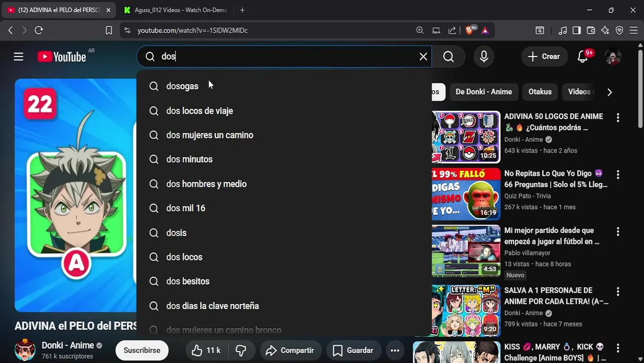Screen dimensions: 644x363
Task: Go back in browser
Action: click(x=10, y=30)
